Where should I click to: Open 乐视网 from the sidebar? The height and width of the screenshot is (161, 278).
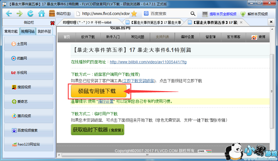click(29, 73)
